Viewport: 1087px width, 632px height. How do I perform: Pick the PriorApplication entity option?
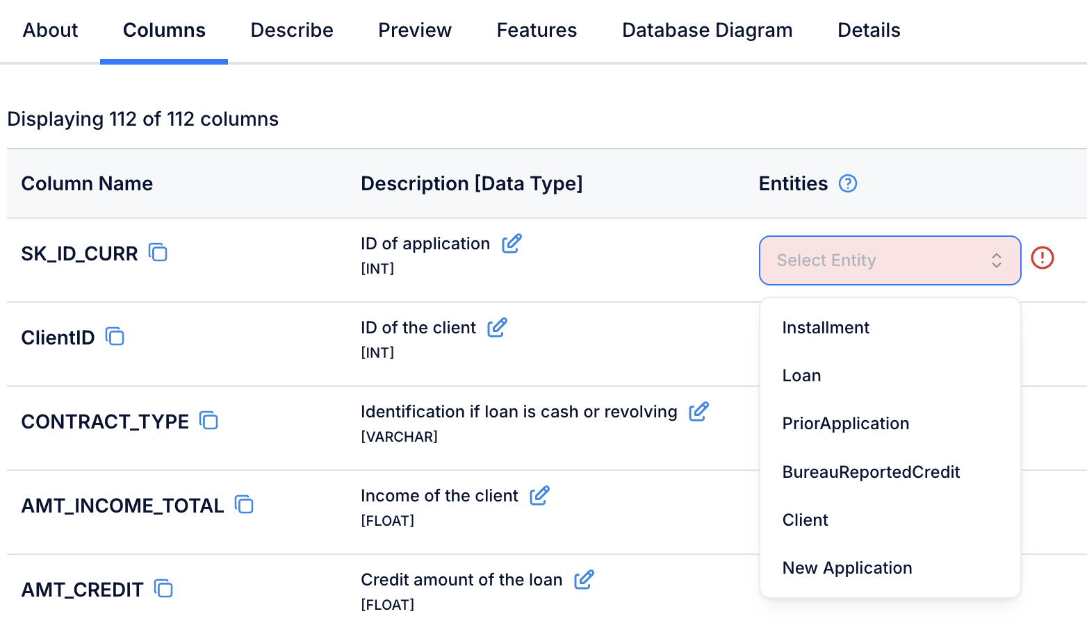point(845,424)
